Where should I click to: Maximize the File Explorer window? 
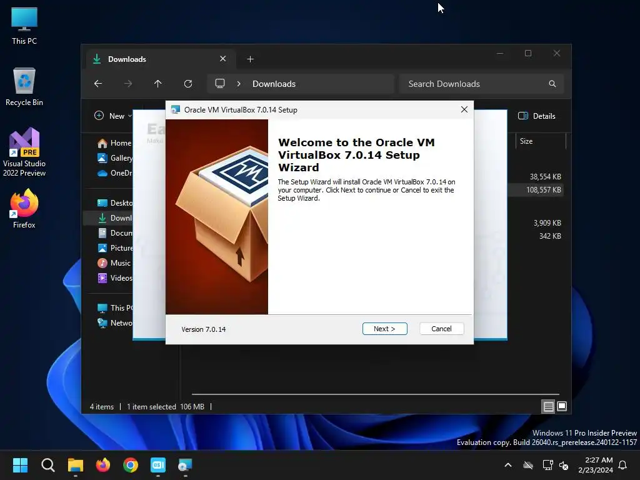point(528,54)
